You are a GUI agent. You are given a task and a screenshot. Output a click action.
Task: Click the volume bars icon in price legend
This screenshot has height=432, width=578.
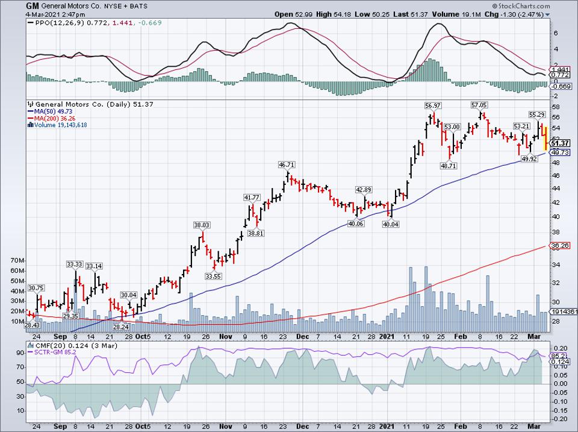point(29,125)
